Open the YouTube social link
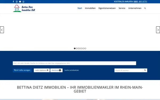The height and width of the screenshot is (100, 160). pos(20,2)
